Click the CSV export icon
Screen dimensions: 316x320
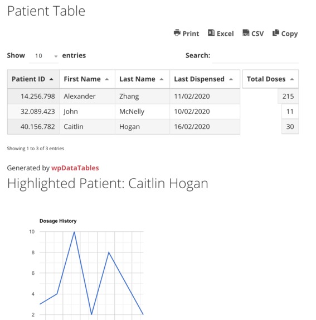pyautogui.click(x=246, y=32)
